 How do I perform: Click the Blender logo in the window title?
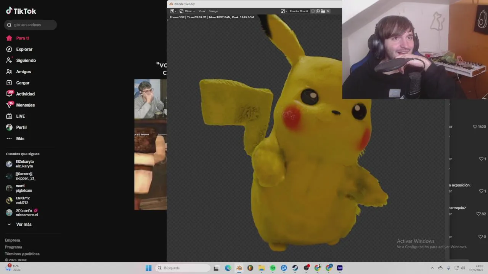[x=171, y=4]
